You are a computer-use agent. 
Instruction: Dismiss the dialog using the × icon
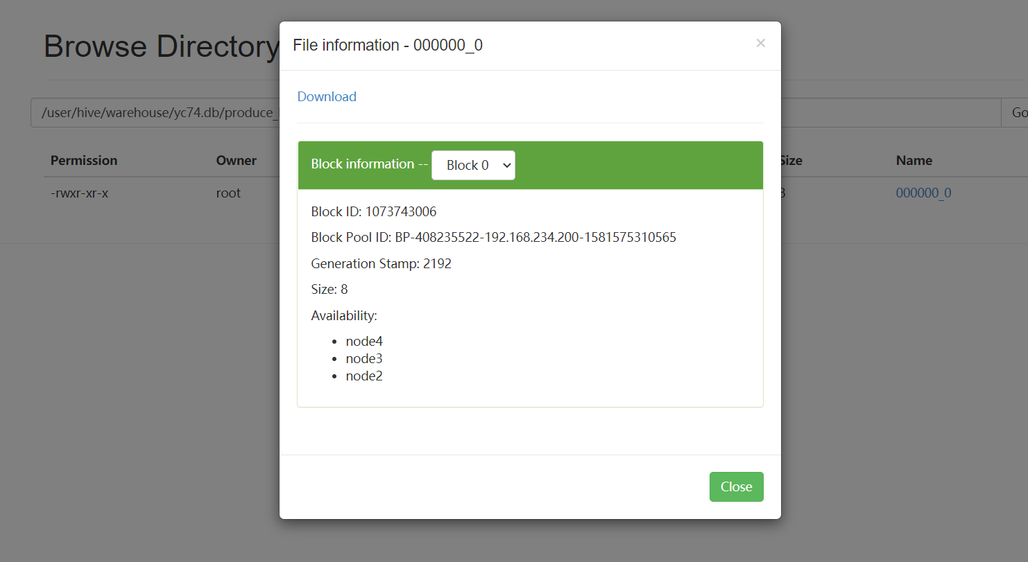tap(760, 43)
